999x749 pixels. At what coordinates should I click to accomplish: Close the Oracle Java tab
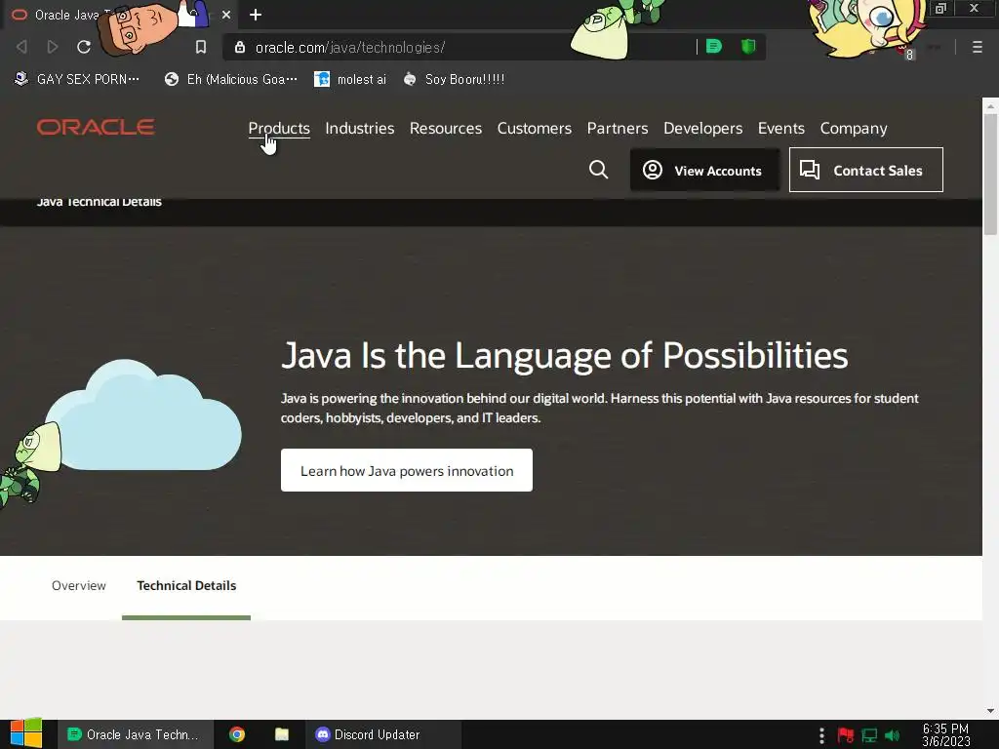pyautogui.click(x=226, y=15)
